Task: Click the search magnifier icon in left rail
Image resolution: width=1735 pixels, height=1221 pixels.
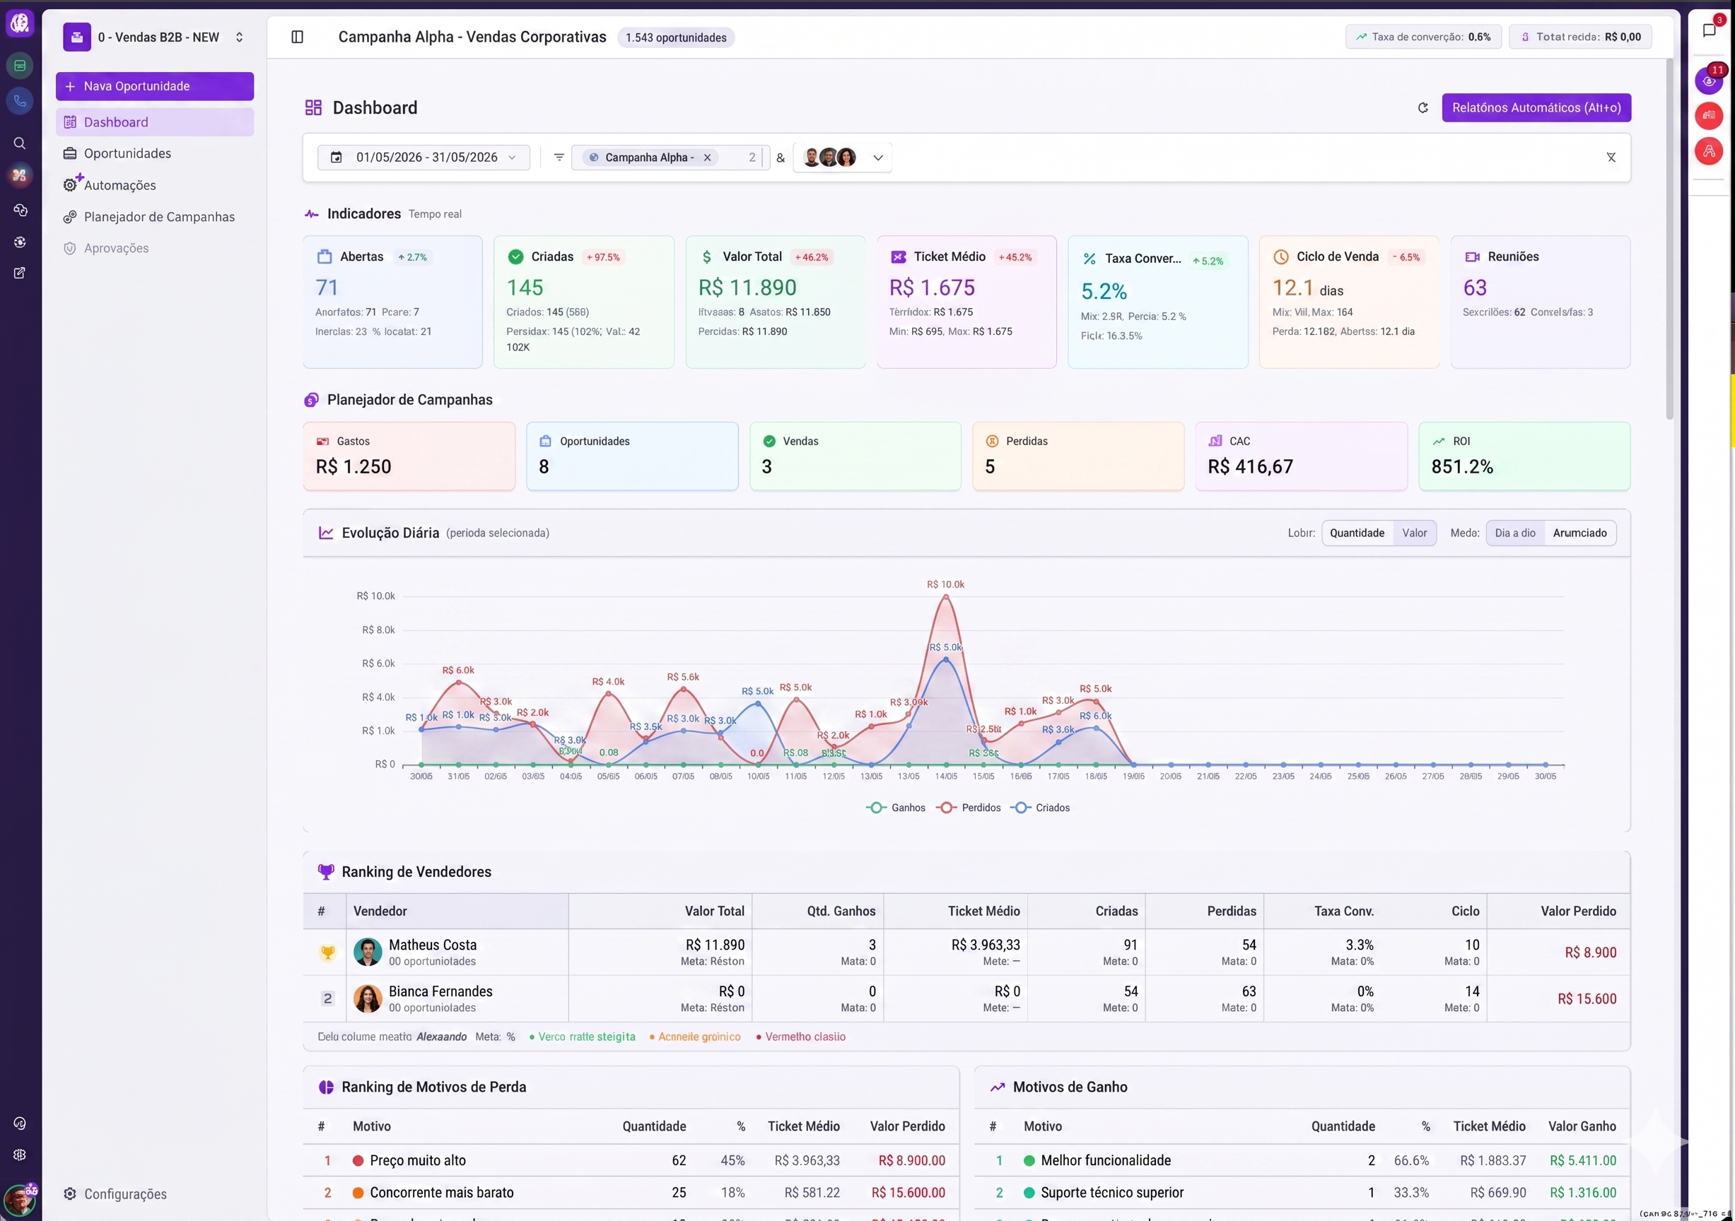Action: pos(21,143)
